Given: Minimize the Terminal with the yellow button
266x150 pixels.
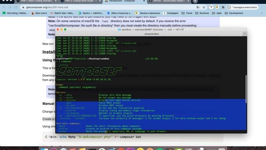Looking at the screenshot, I should pyautogui.click(x=62, y=30).
